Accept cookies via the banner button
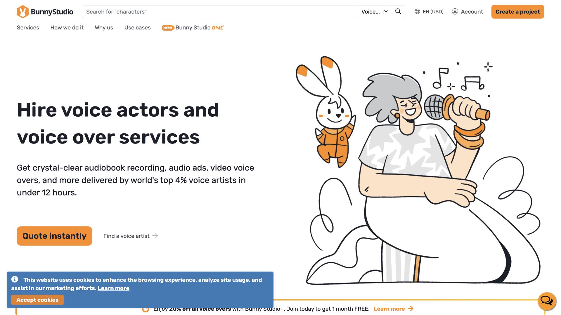561x315 pixels. point(37,300)
